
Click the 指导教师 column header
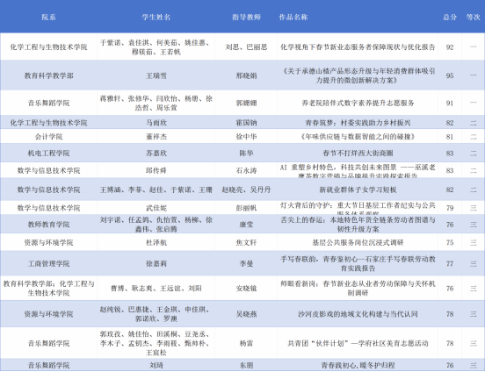pyautogui.click(x=246, y=18)
